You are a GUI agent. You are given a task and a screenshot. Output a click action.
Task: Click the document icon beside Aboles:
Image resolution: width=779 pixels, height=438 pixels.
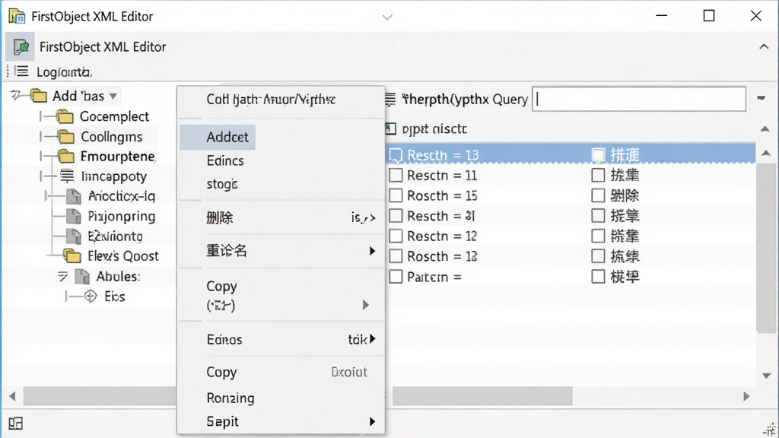click(x=82, y=276)
